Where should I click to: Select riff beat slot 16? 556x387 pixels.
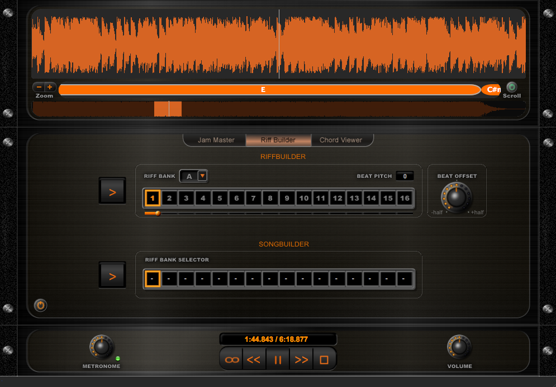404,198
